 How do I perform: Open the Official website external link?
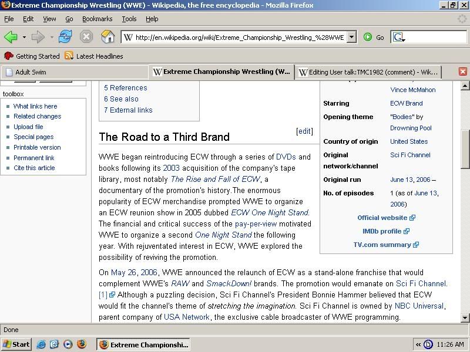point(386,218)
